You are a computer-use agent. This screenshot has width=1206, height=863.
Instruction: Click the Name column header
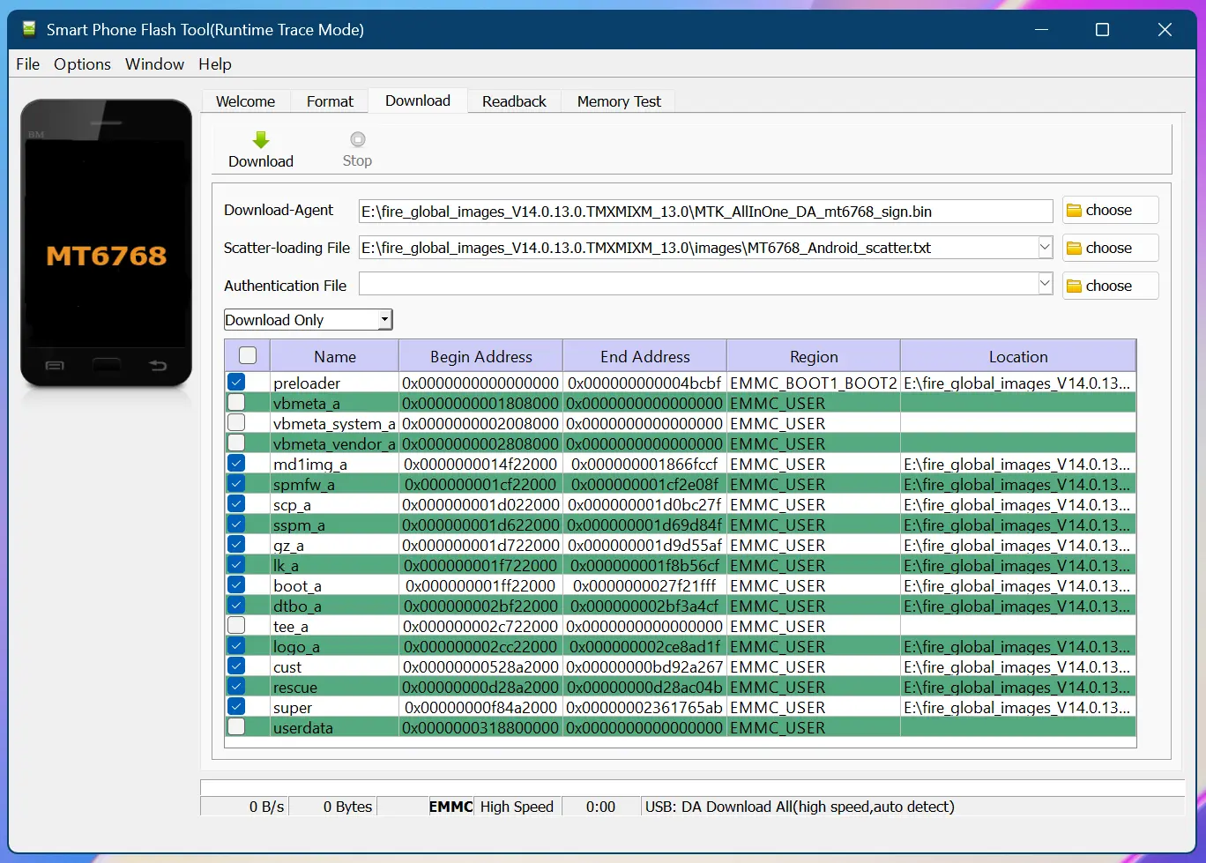pos(335,356)
